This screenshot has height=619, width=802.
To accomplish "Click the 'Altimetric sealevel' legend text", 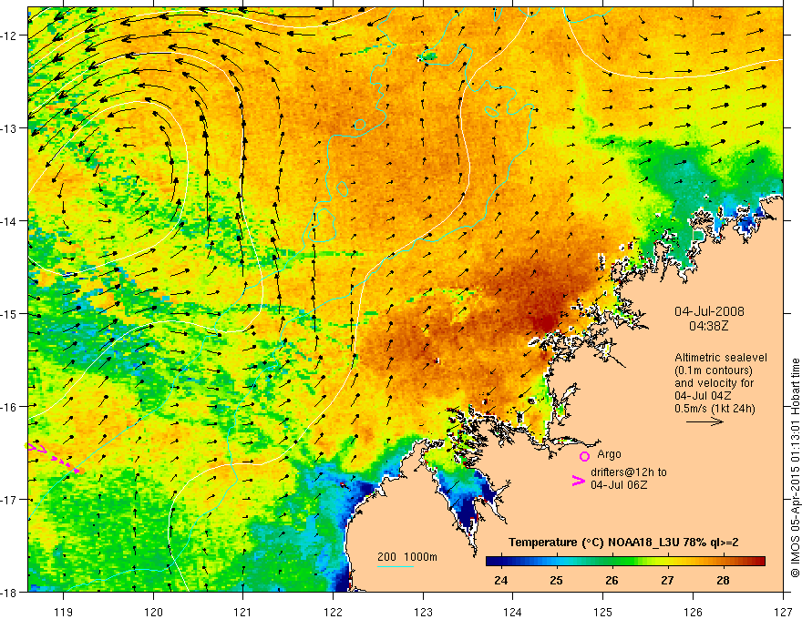I will [x=721, y=358].
